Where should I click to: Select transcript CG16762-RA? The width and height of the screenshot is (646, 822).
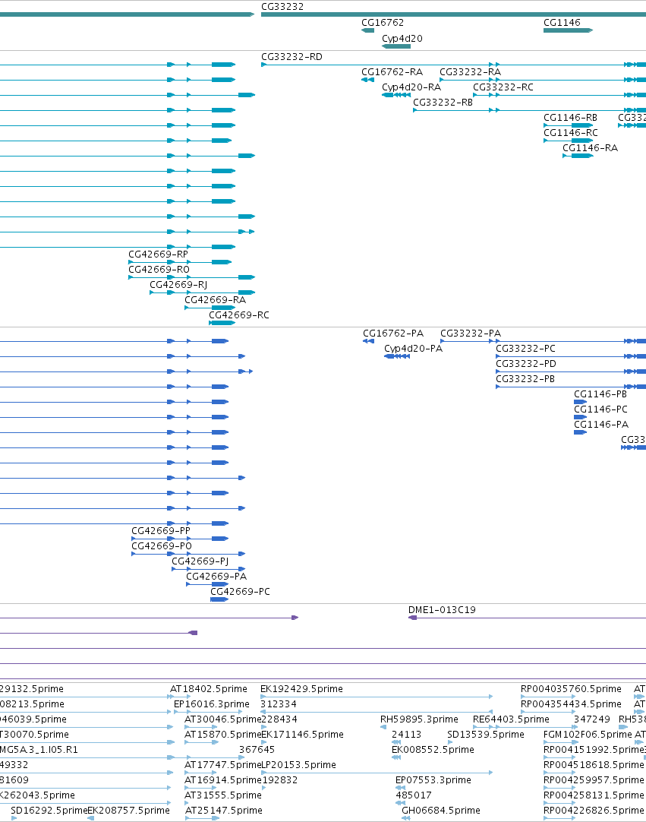pyautogui.click(x=392, y=72)
